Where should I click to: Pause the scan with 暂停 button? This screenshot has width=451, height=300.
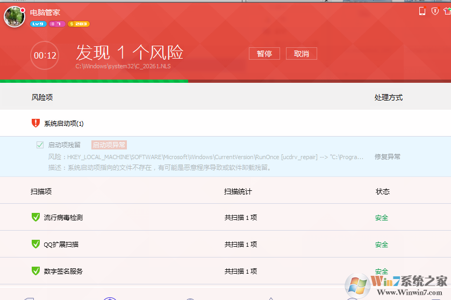(x=264, y=54)
